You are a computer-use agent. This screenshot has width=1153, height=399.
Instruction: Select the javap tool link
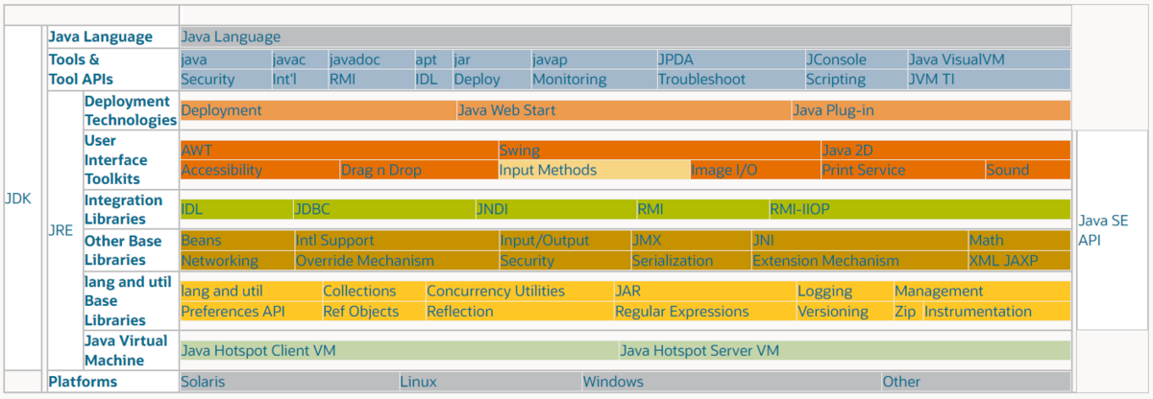550,59
